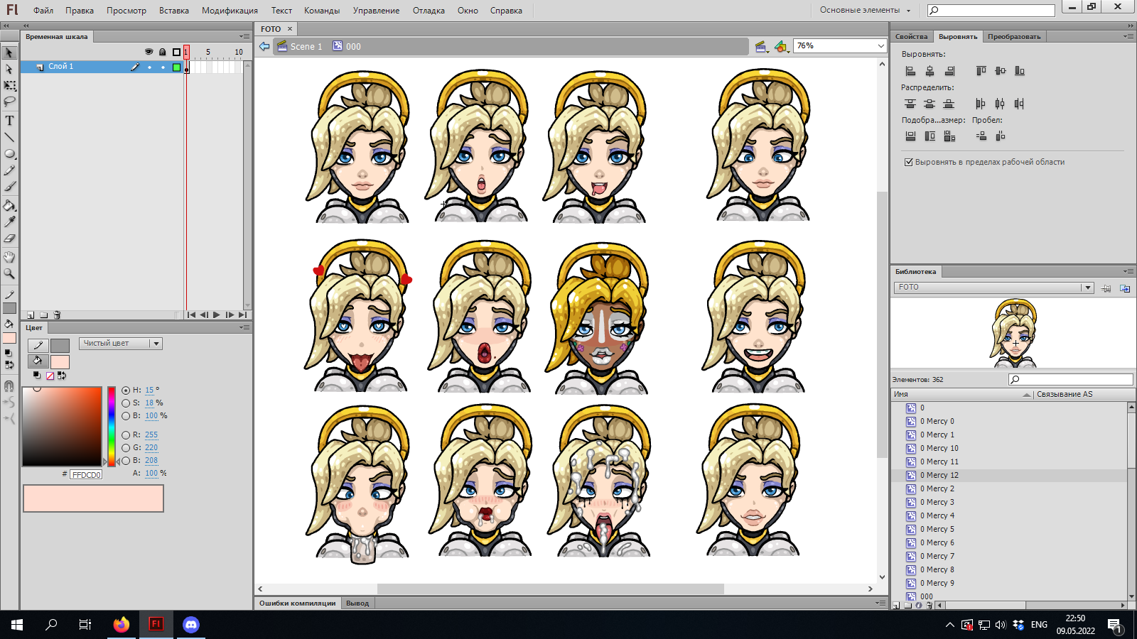
Task: Open the Вывод tab
Action: click(357, 603)
